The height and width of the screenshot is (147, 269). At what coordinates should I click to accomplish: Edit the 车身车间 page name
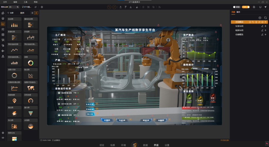pos(262,26)
